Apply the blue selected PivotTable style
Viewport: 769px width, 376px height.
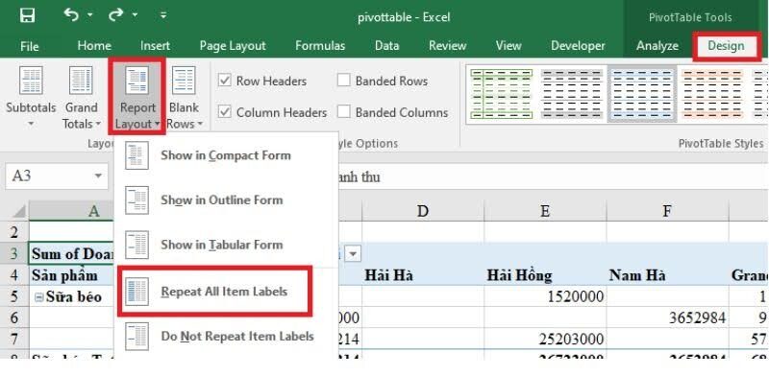click(642, 94)
